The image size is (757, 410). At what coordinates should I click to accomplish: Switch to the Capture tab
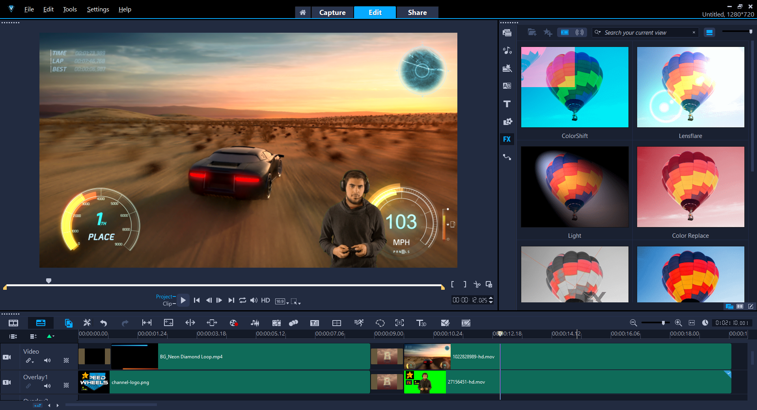(x=332, y=13)
